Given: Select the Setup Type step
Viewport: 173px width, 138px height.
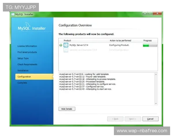Looking at the screenshot, I should tap(23, 58).
